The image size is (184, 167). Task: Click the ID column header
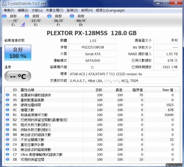coord(15,90)
